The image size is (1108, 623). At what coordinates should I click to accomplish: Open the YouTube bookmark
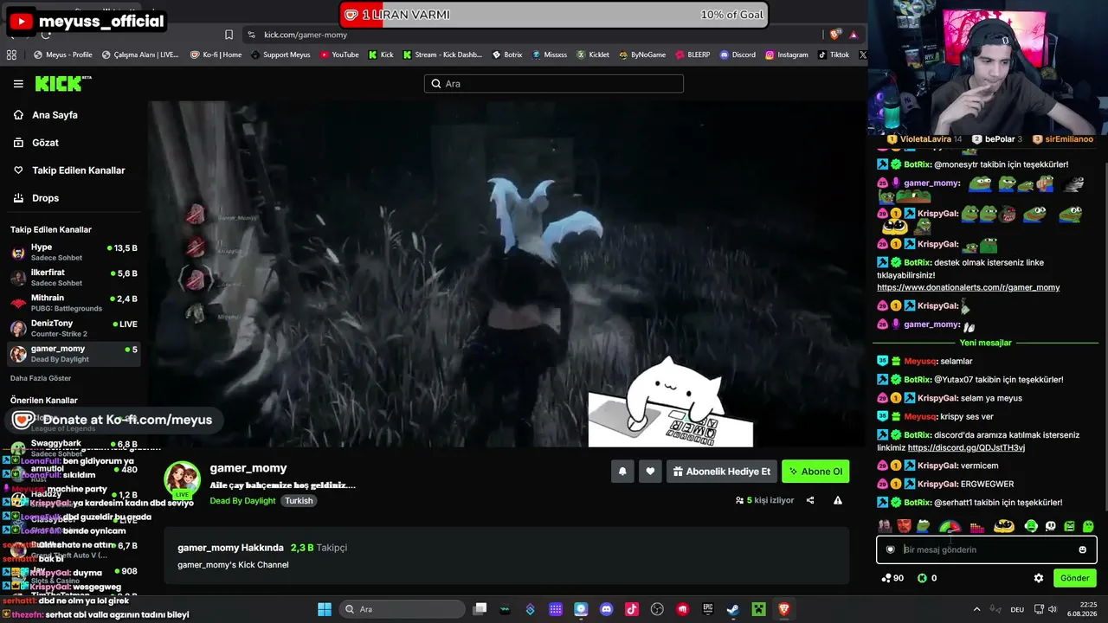(339, 55)
